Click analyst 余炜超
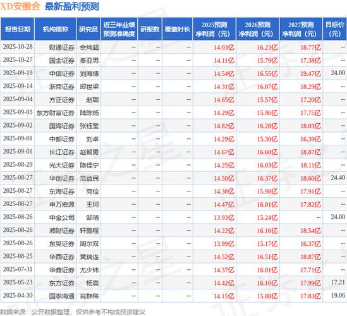This screenshot has height=316, width=347. pyautogui.click(x=89, y=47)
